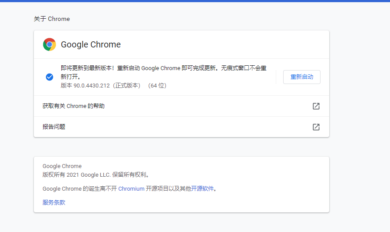Open external link icon for Chrome 帮助
This screenshot has height=232, width=390.
point(316,106)
